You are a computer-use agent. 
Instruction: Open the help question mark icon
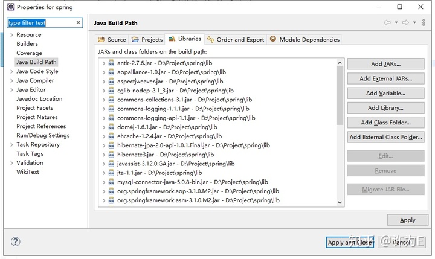pos(16,242)
